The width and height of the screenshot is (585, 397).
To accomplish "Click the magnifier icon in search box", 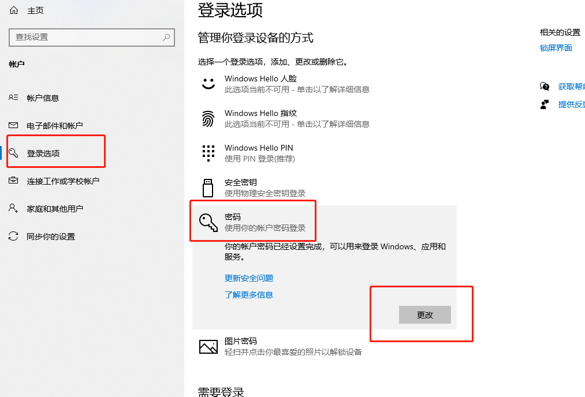I will (166, 38).
